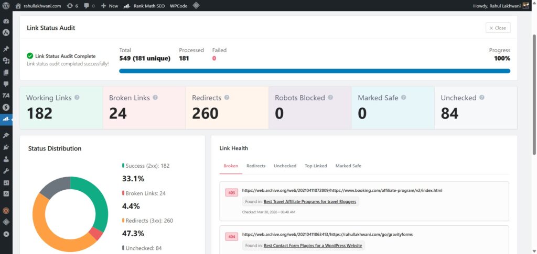Open the New content dropdown

tap(110, 6)
